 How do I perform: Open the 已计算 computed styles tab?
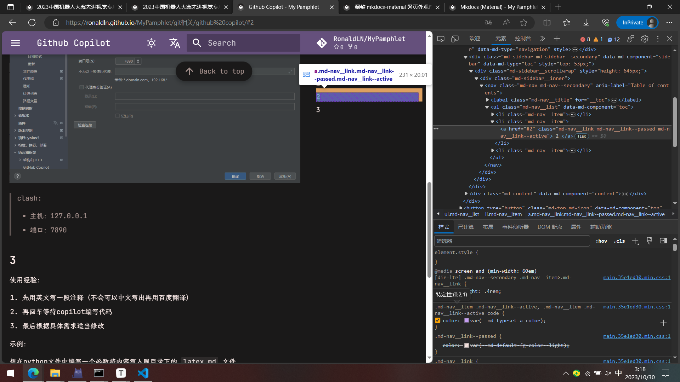[x=466, y=227]
